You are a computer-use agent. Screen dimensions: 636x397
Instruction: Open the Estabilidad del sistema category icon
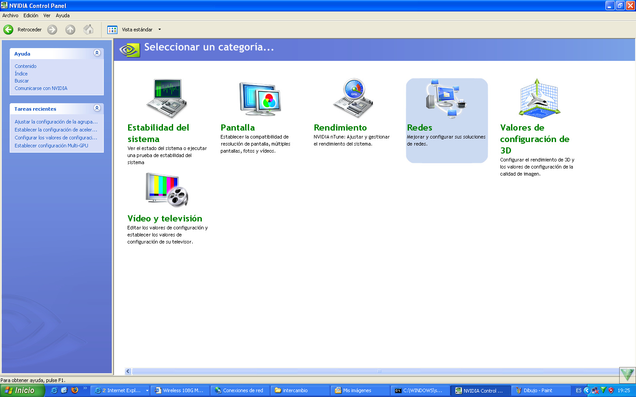click(x=167, y=98)
